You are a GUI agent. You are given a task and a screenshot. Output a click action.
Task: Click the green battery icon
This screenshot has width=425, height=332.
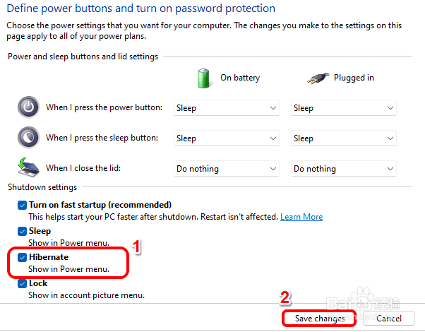coord(205,77)
